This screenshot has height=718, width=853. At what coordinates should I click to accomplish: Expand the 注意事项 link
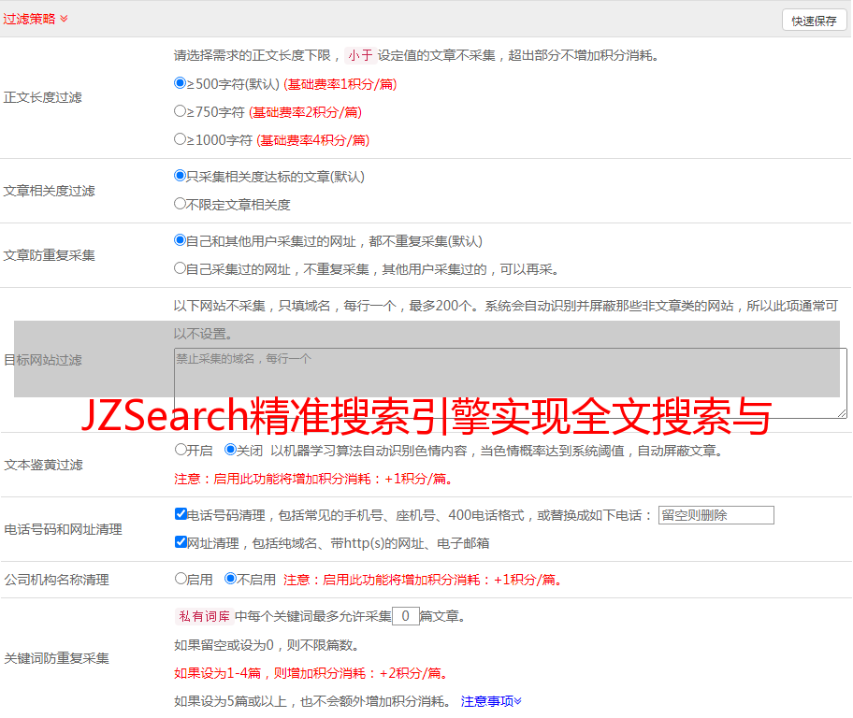[x=491, y=701]
